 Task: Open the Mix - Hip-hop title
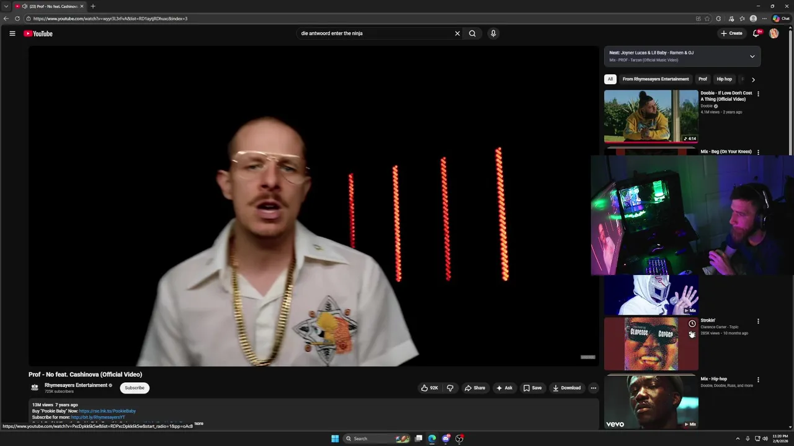tap(713, 379)
